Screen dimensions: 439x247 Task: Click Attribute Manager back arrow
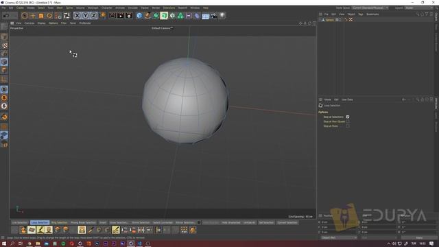(404, 99)
